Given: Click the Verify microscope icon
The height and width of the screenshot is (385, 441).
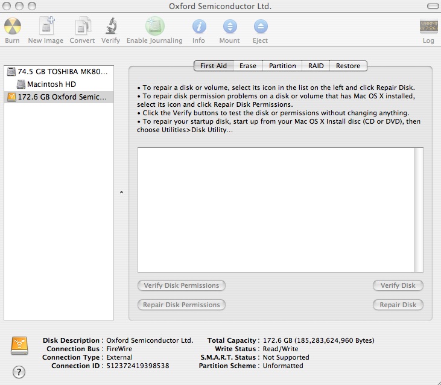Looking at the screenshot, I should (111, 26).
